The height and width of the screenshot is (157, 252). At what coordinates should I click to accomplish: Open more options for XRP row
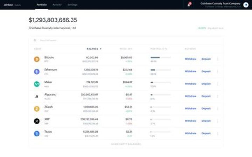(218, 121)
